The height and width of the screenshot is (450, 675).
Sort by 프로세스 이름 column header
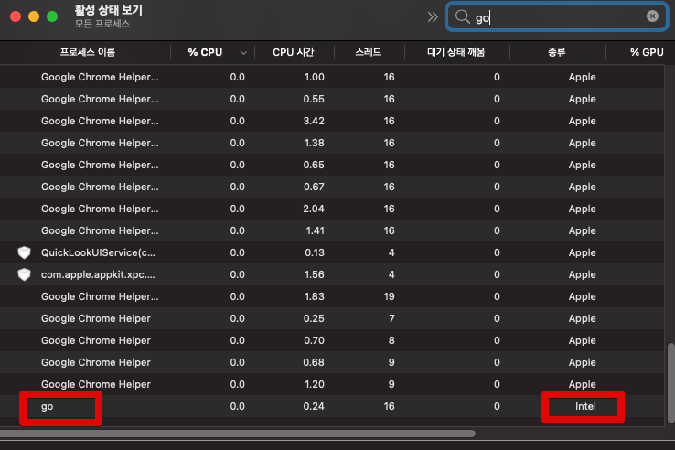coord(88,52)
